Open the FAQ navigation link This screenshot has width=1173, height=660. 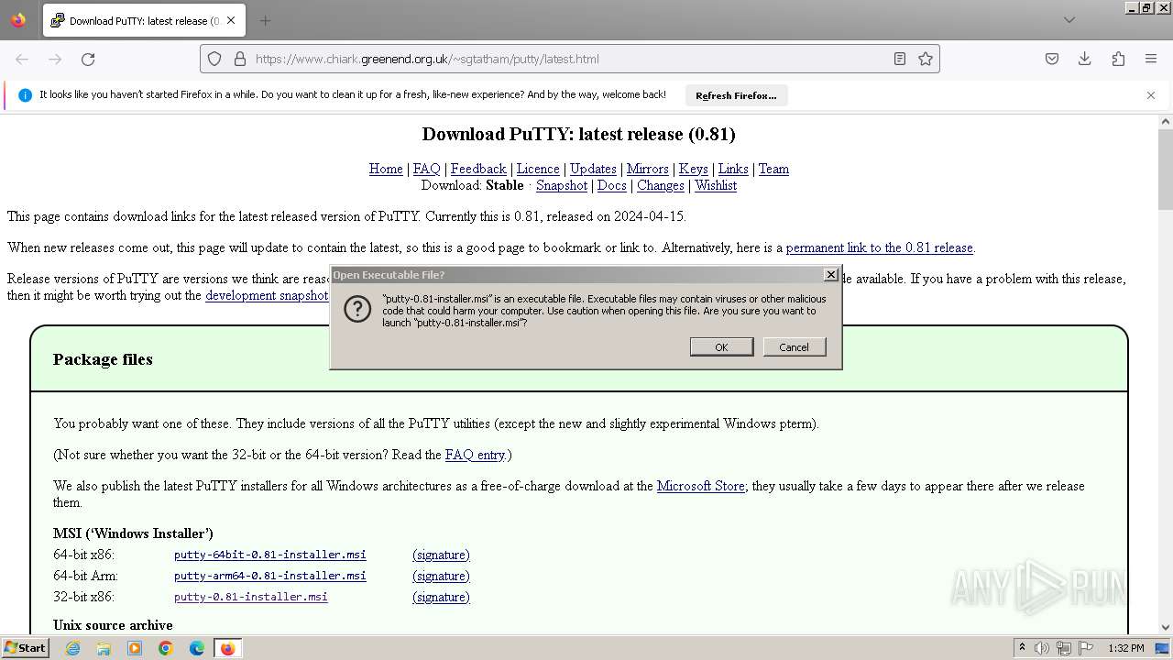pyautogui.click(x=427, y=169)
